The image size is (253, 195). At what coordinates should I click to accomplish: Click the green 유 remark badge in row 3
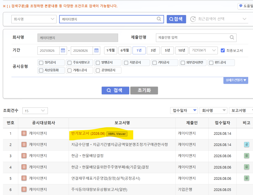246,155
